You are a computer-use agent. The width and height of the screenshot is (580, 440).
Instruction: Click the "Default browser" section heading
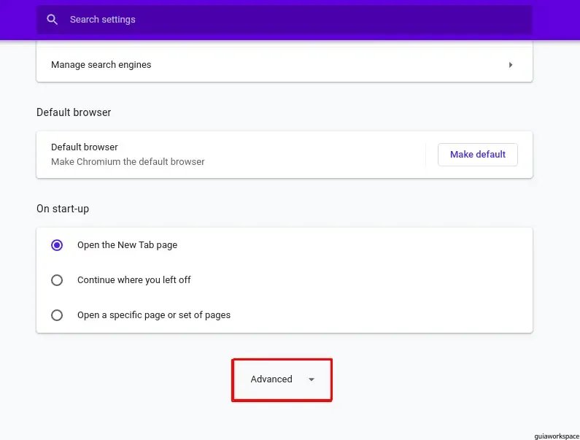click(74, 112)
